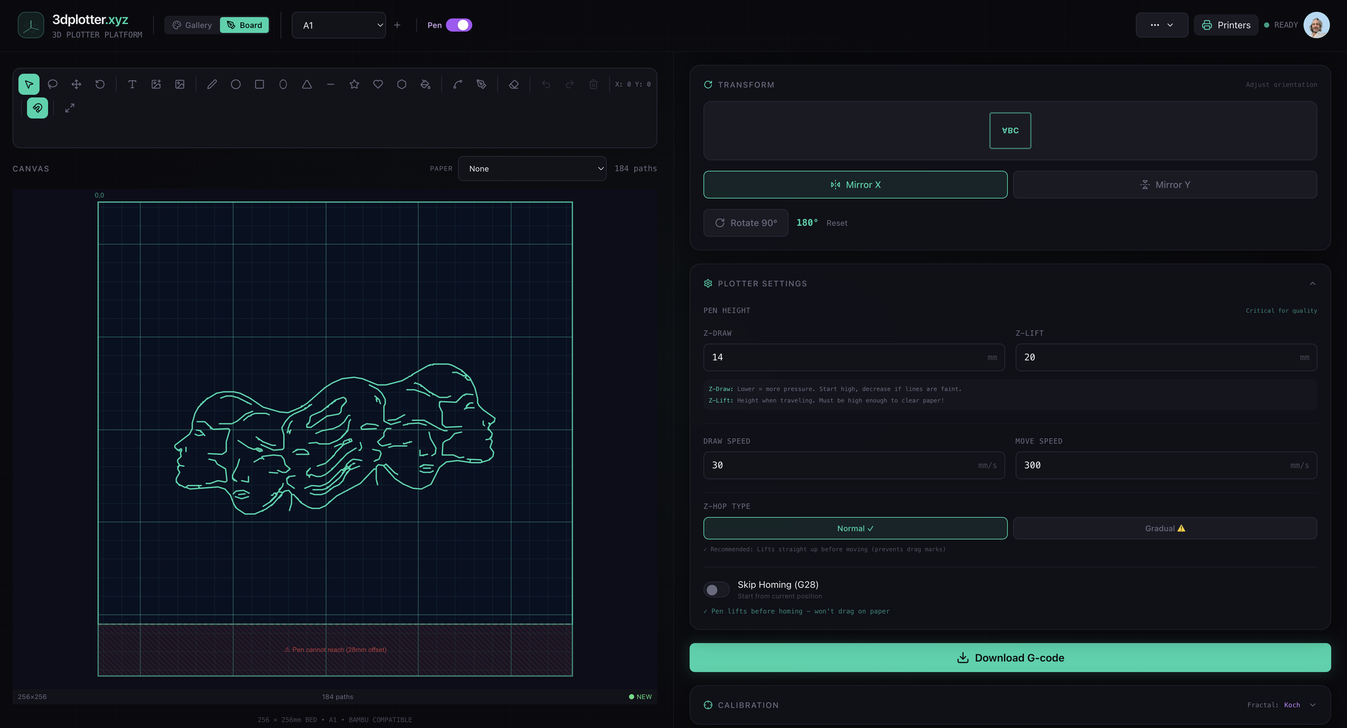Viewport: 1347px width, 728px height.
Task: Click the Move Speed input field
Action: [1166, 466]
